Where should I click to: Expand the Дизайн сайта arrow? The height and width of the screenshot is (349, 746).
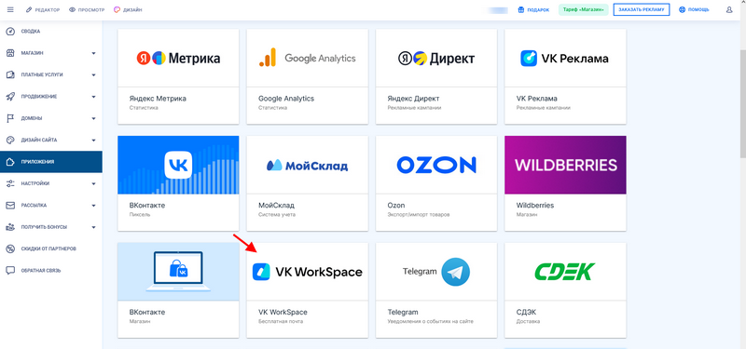94,141
